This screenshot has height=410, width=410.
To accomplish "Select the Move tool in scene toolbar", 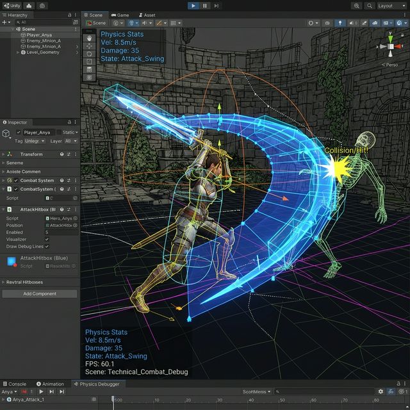I will point(89,45).
